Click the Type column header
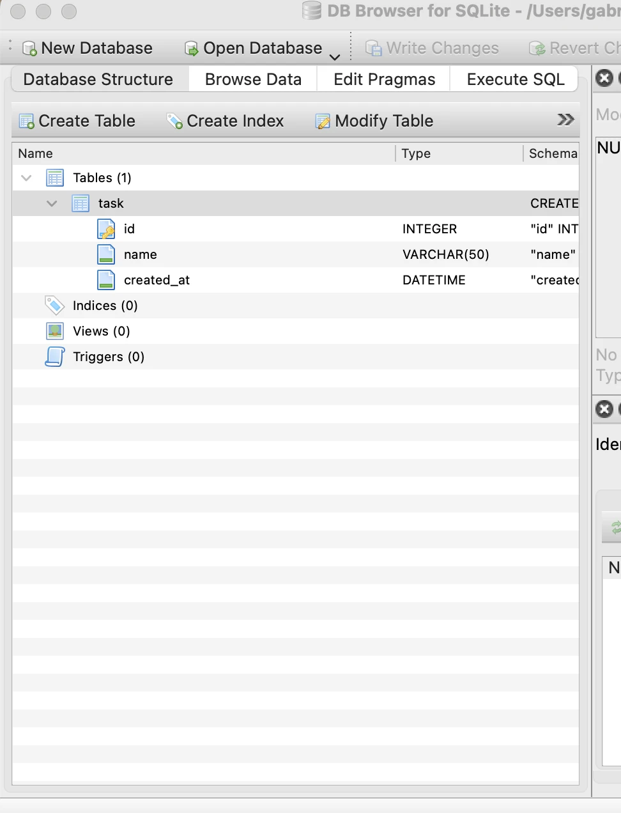 tap(416, 153)
